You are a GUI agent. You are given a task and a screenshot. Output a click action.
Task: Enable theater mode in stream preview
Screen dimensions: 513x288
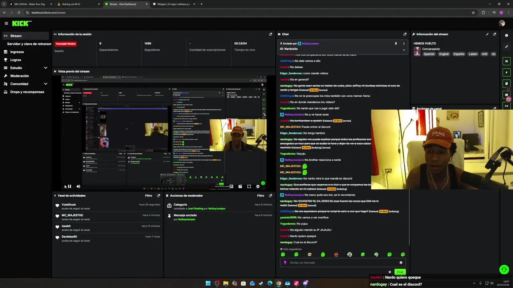click(240, 186)
